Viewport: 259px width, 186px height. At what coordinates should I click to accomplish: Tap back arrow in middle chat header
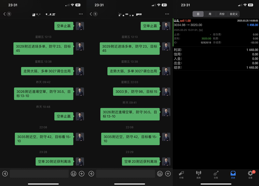91,14
